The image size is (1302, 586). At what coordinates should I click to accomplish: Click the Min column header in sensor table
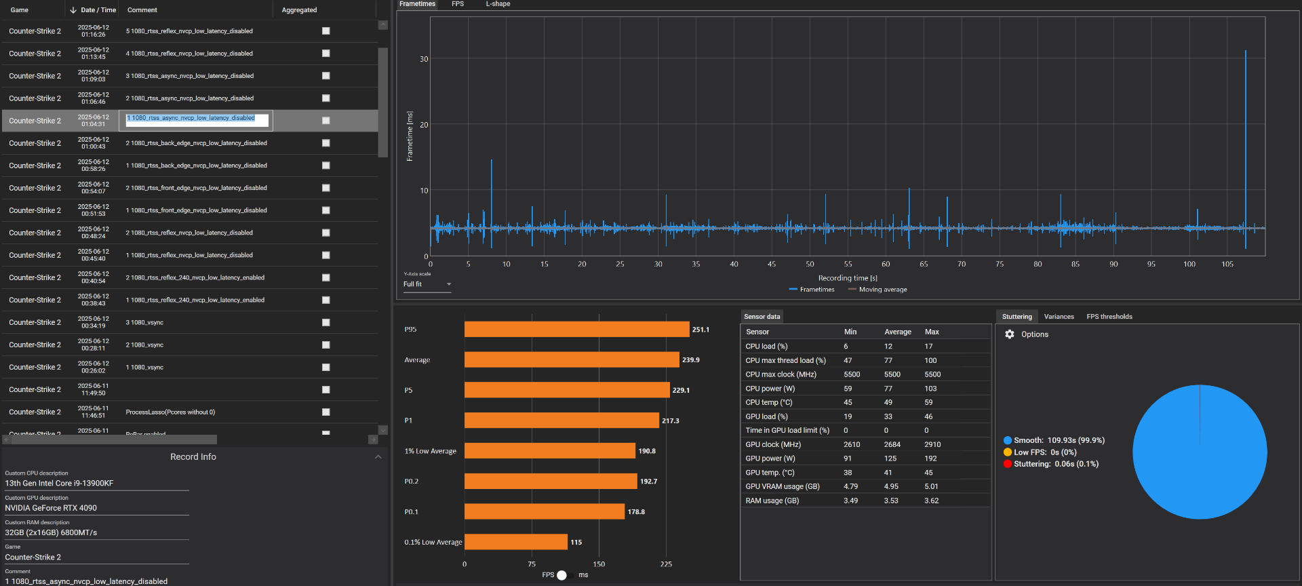[850, 332]
